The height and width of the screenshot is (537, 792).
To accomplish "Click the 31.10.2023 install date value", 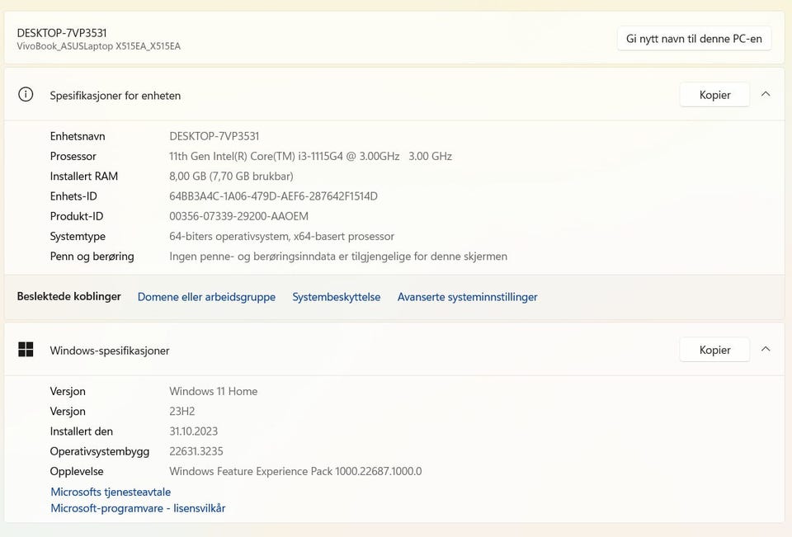I will pyautogui.click(x=193, y=431).
